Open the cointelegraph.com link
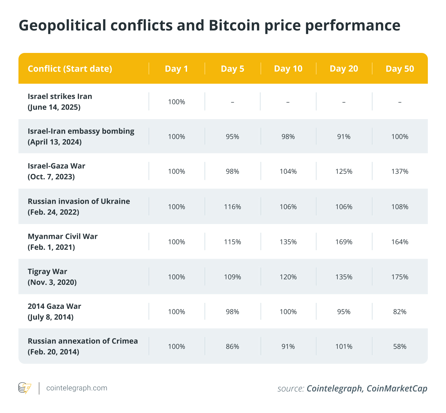 77,388
